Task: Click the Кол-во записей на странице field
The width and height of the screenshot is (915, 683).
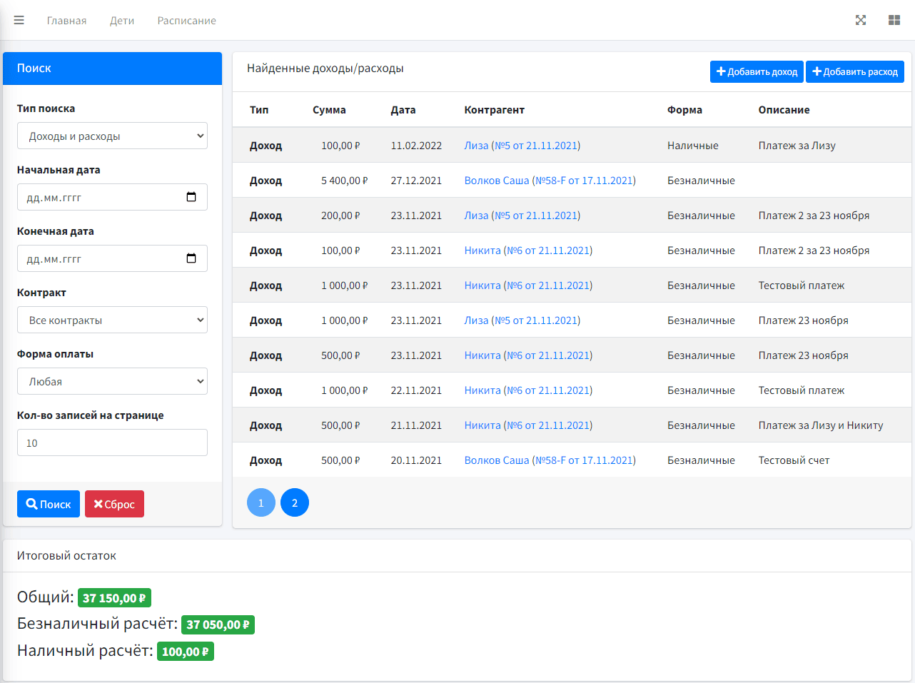Action: [x=112, y=442]
